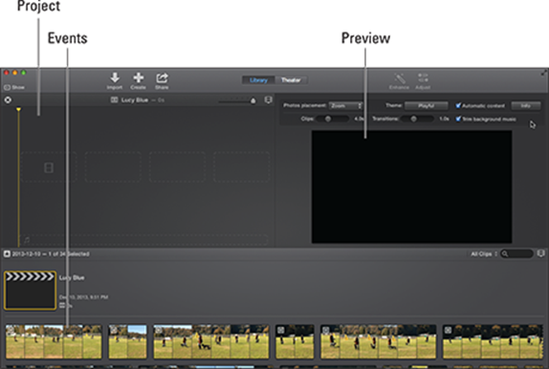
Task: Adjust the Clips duration slider
Action: point(332,119)
